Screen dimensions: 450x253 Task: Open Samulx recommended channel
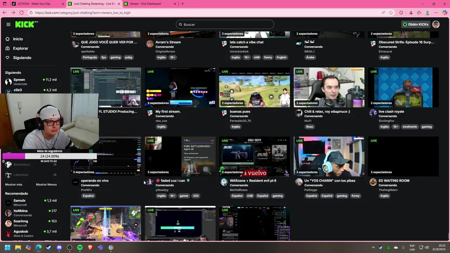click(31, 202)
